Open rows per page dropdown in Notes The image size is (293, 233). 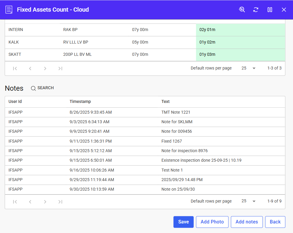point(249,201)
